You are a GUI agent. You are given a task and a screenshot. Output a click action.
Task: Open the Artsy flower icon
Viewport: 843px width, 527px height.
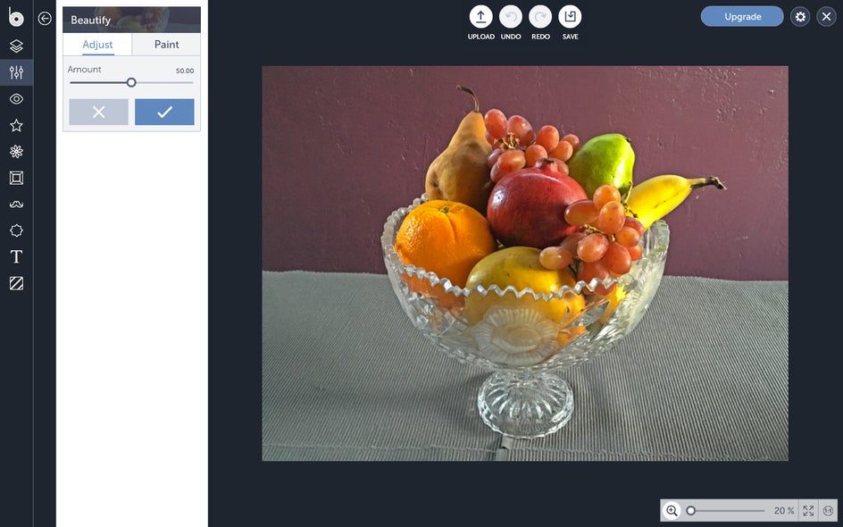pos(16,152)
